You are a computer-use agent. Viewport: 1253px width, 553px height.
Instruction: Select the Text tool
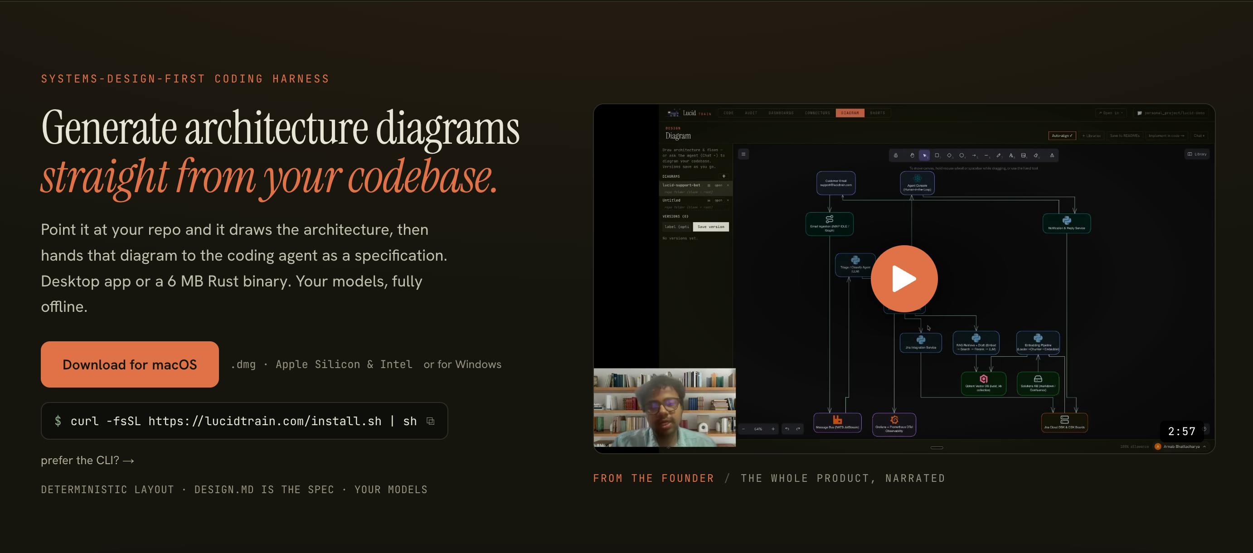(1011, 155)
